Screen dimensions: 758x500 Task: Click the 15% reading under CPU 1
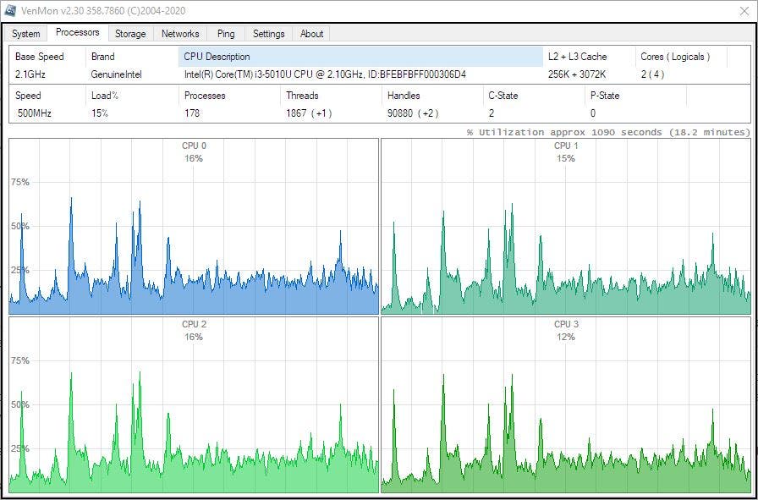[x=566, y=158]
